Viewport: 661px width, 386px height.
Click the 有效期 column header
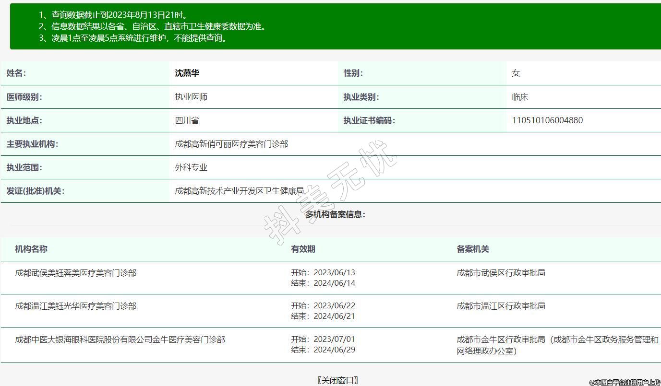click(303, 249)
